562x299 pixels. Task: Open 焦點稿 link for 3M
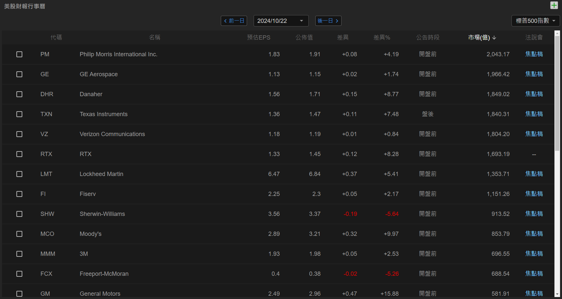pyautogui.click(x=534, y=254)
